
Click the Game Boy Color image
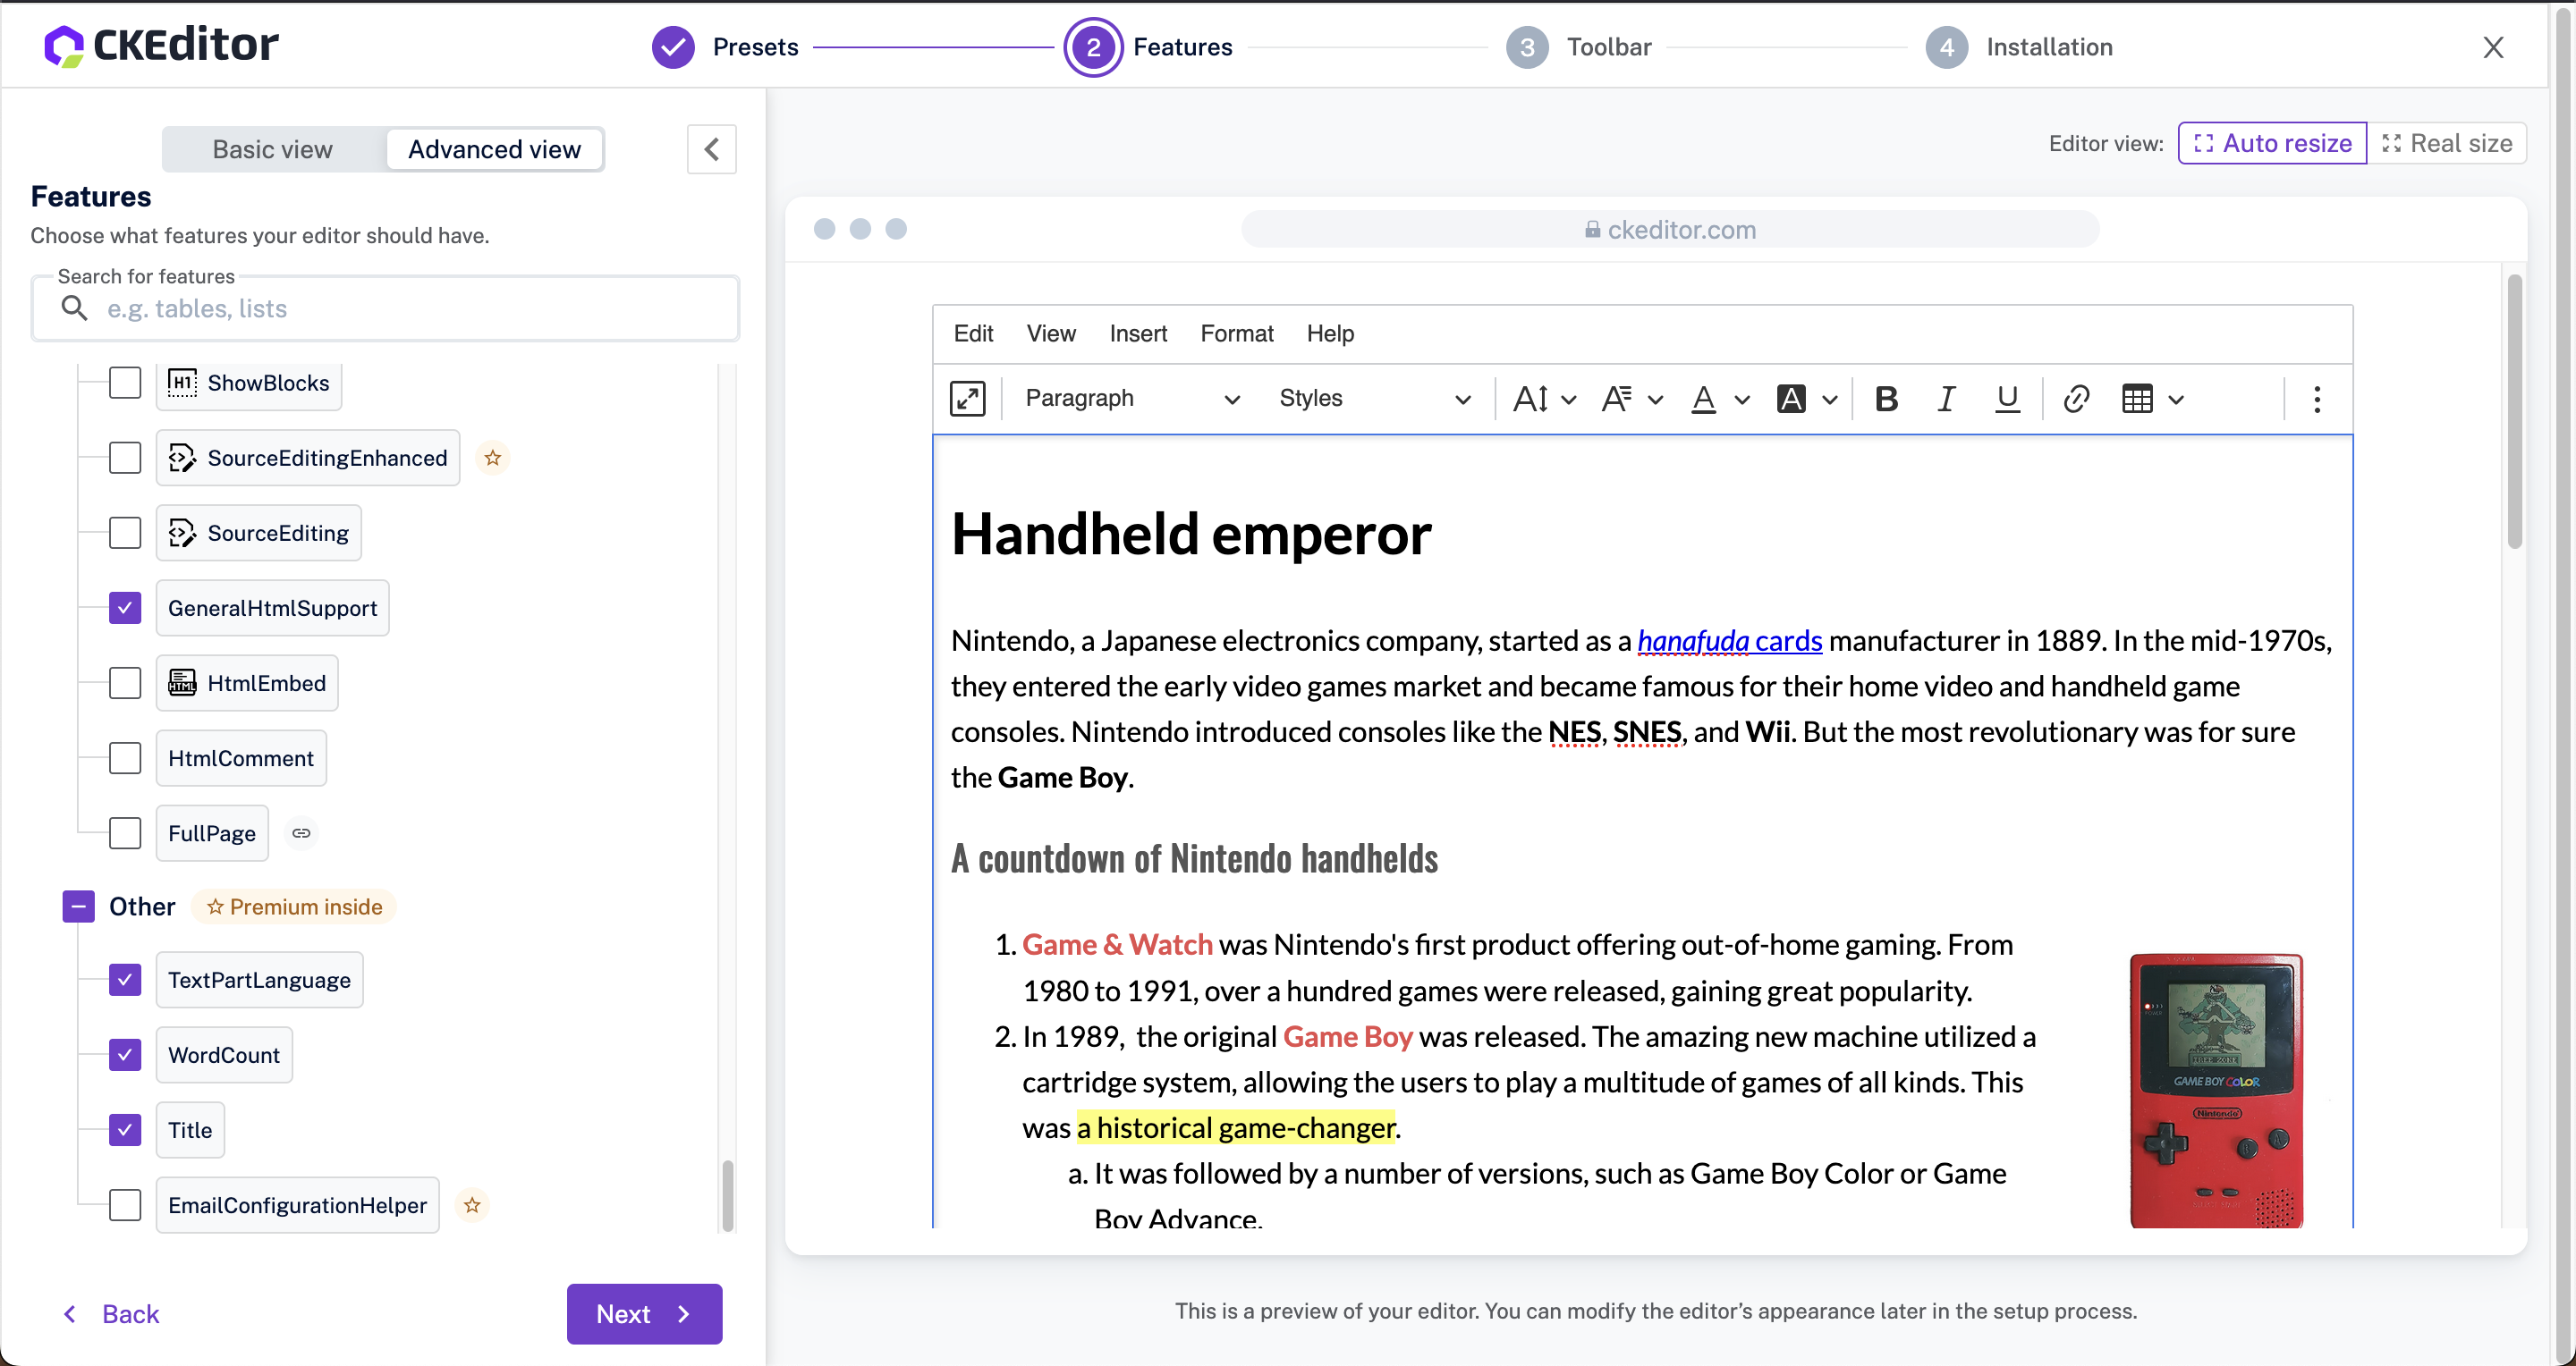[2216, 1092]
